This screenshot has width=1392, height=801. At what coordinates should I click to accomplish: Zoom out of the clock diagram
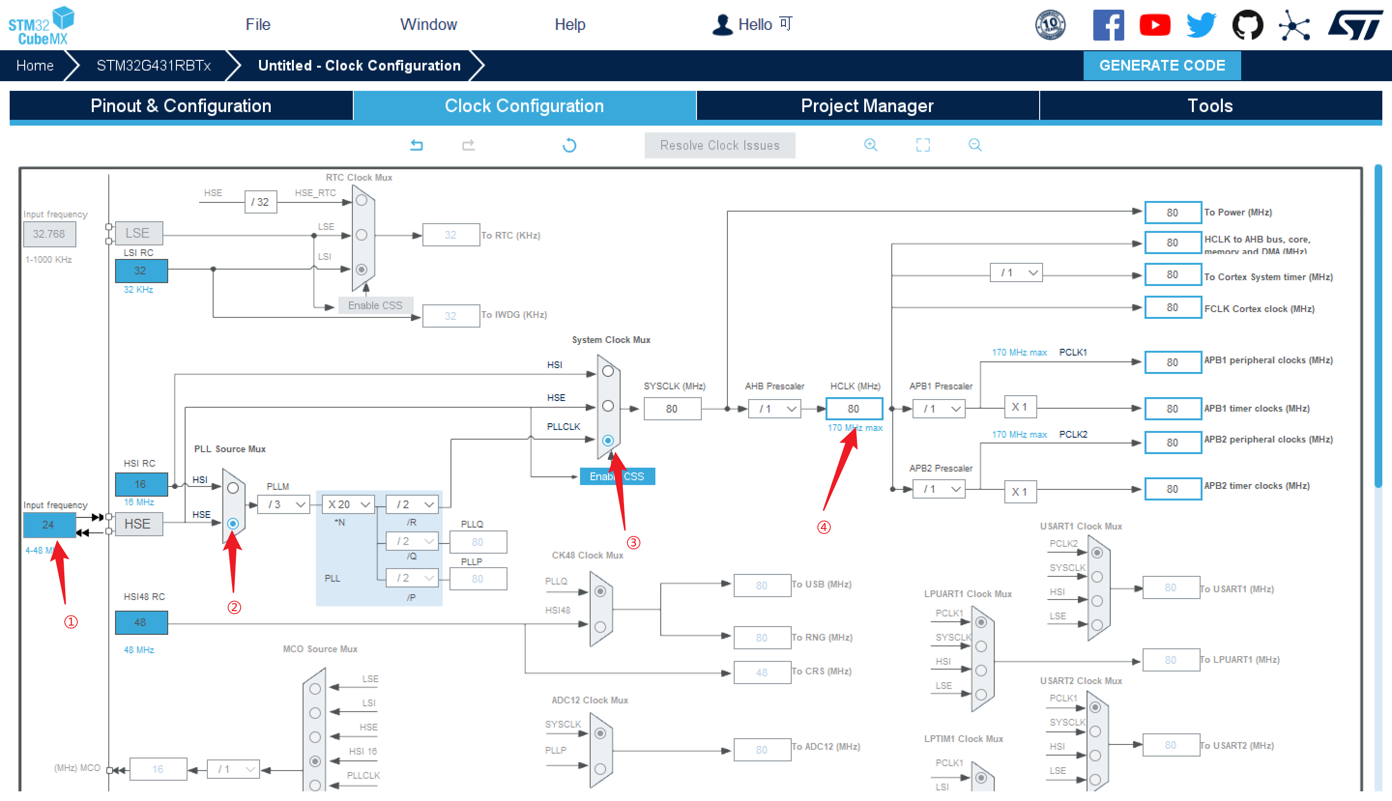point(974,144)
